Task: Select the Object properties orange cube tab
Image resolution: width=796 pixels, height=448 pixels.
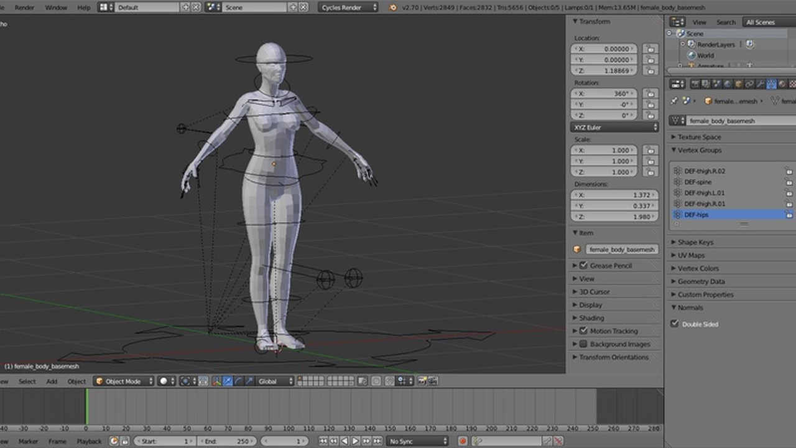Action: coord(739,84)
